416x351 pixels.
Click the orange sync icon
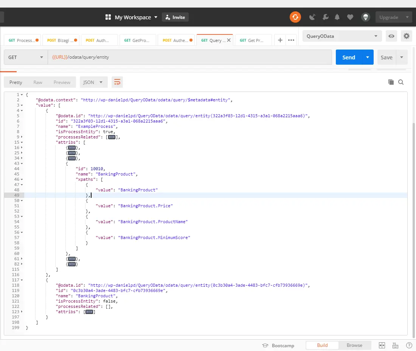coord(295,17)
